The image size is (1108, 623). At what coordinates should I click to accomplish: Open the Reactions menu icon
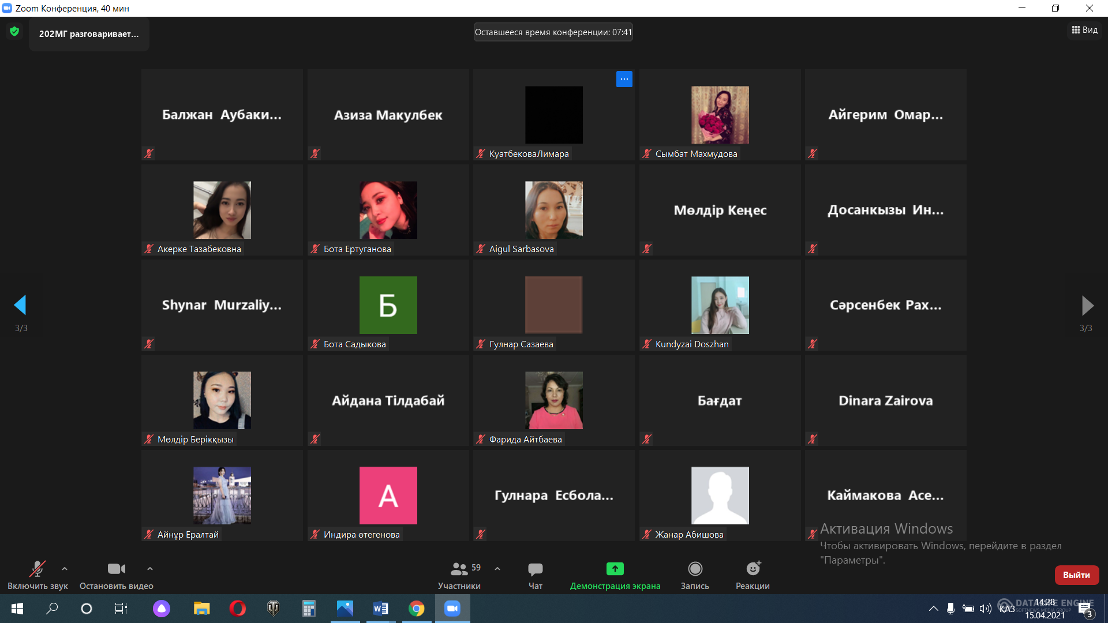pos(753,569)
